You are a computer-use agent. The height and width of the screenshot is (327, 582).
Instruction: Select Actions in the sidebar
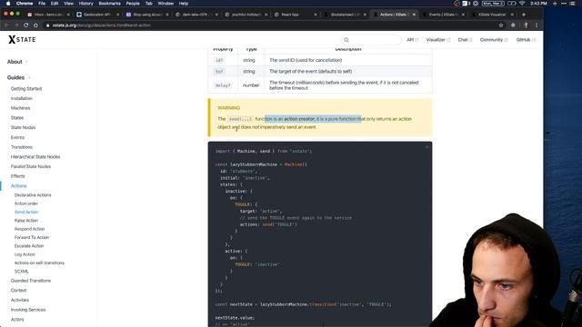coord(18,185)
